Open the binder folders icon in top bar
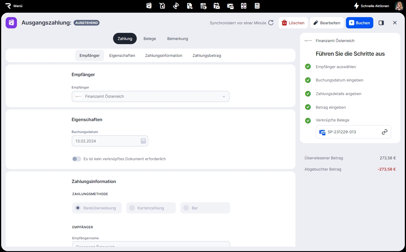The image size is (406, 252). 244,6
